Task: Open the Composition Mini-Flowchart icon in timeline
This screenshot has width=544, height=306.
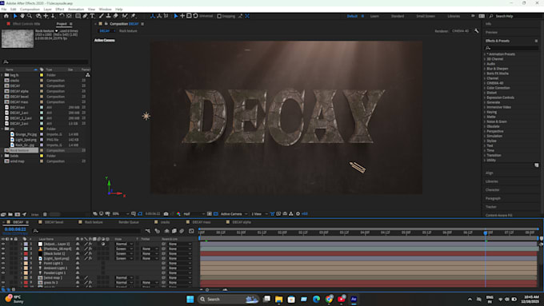Action: click(148, 231)
